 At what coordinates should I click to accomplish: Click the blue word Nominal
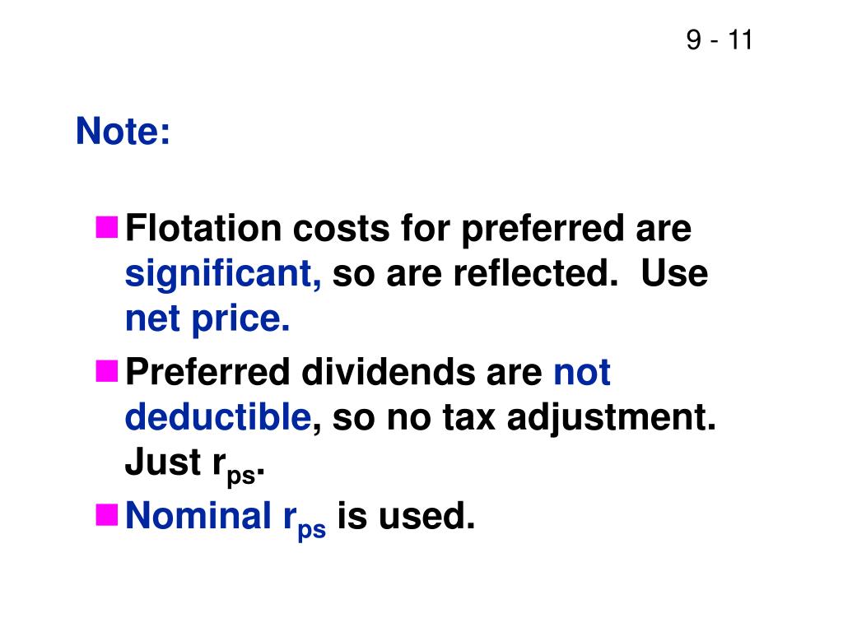click(198, 515)
